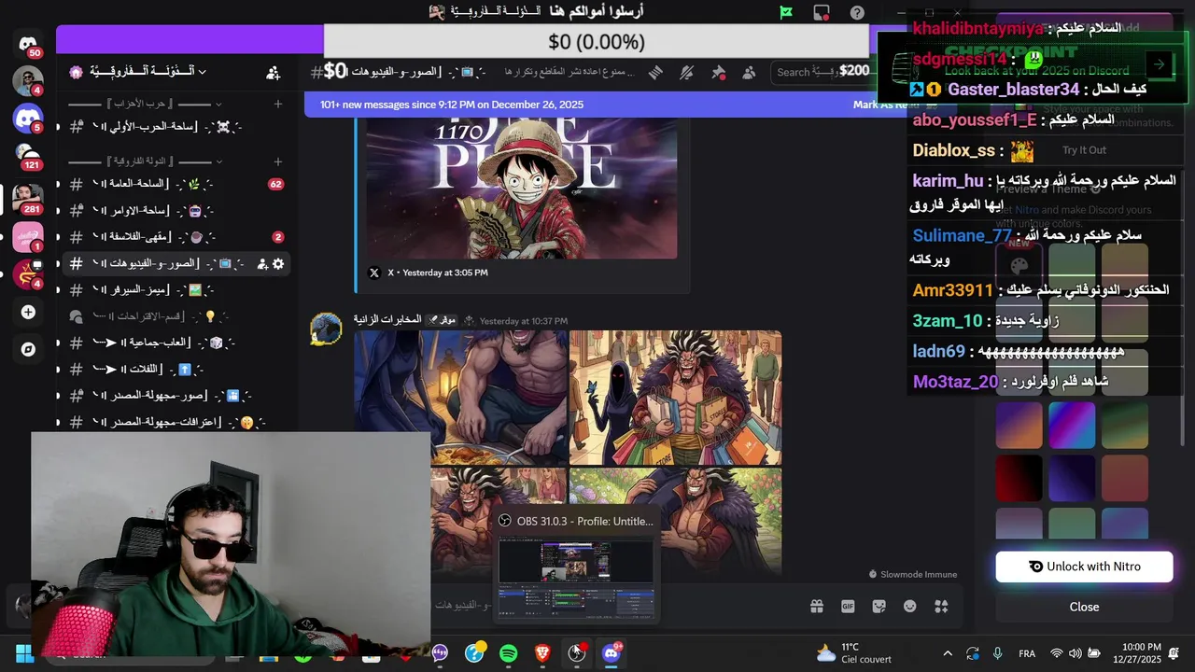Click the invite members icon in server header

point(273,72)
